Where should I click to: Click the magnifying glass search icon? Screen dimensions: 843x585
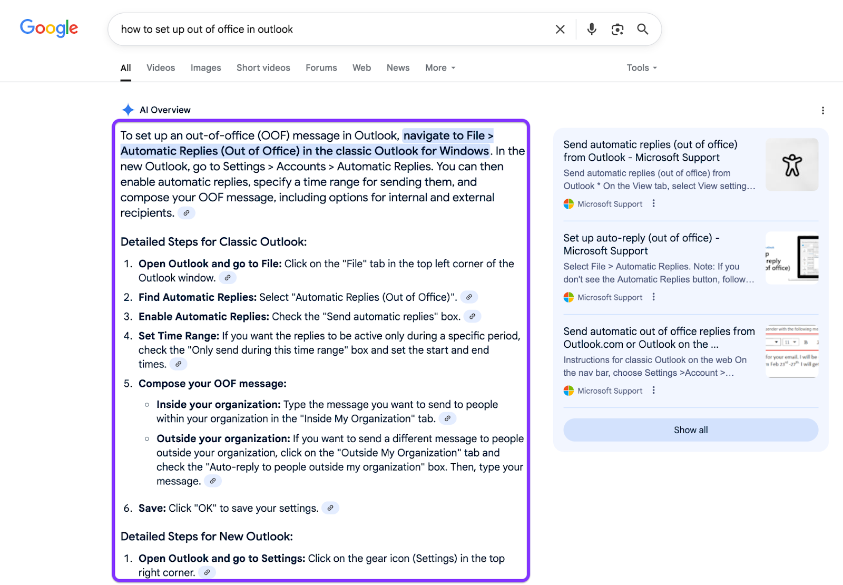pos(642,30)
